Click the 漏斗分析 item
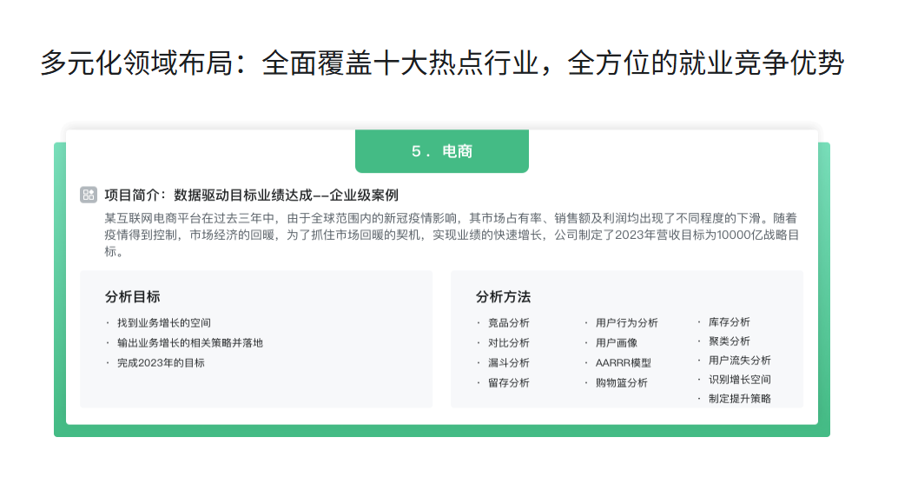The image size is (898, 497). pos(508,362)
